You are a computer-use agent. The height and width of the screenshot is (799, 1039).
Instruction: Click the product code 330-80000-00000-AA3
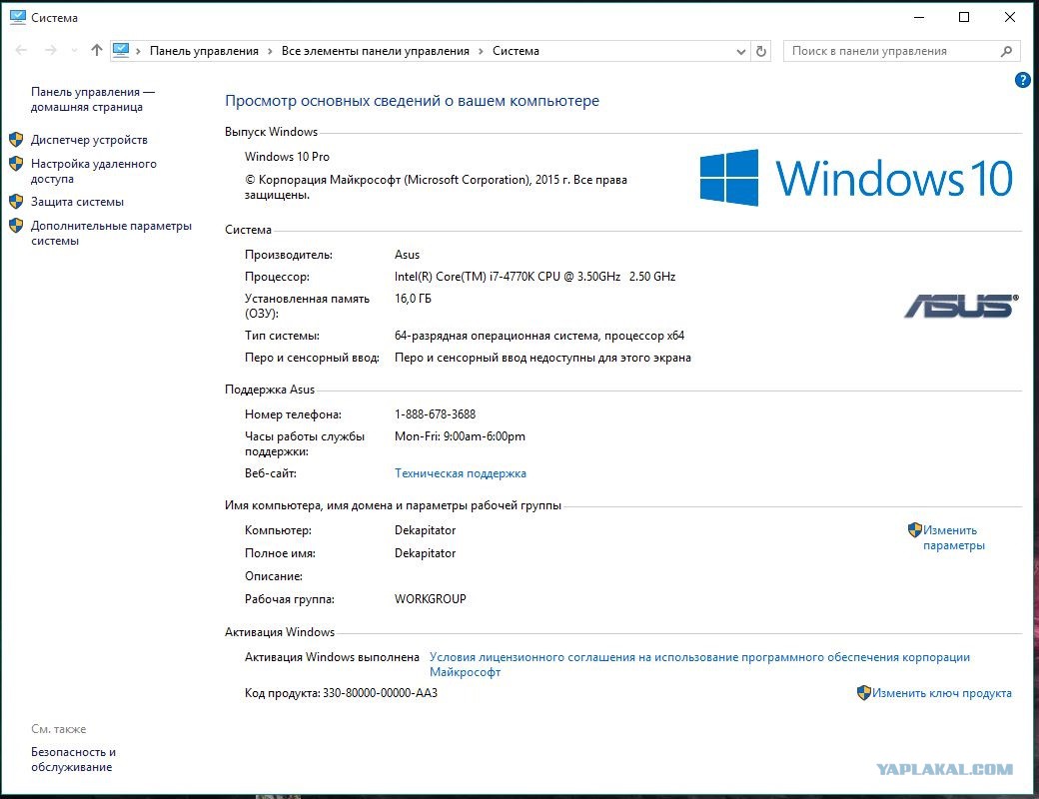(380, 693)
